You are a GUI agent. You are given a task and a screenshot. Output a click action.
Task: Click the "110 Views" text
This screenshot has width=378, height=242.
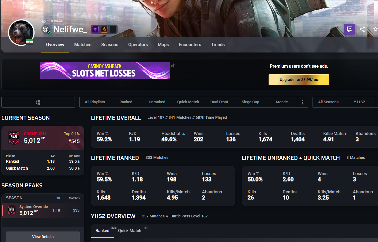click(x=55, y=21)
